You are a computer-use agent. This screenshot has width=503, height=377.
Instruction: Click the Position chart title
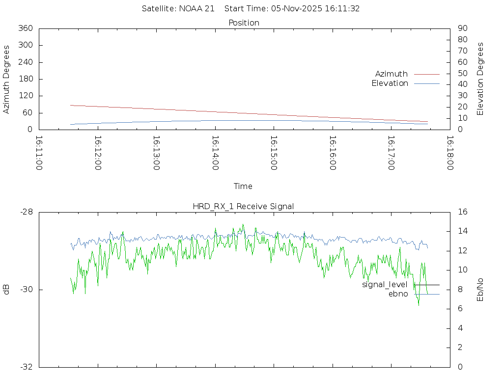pos(244,23)
